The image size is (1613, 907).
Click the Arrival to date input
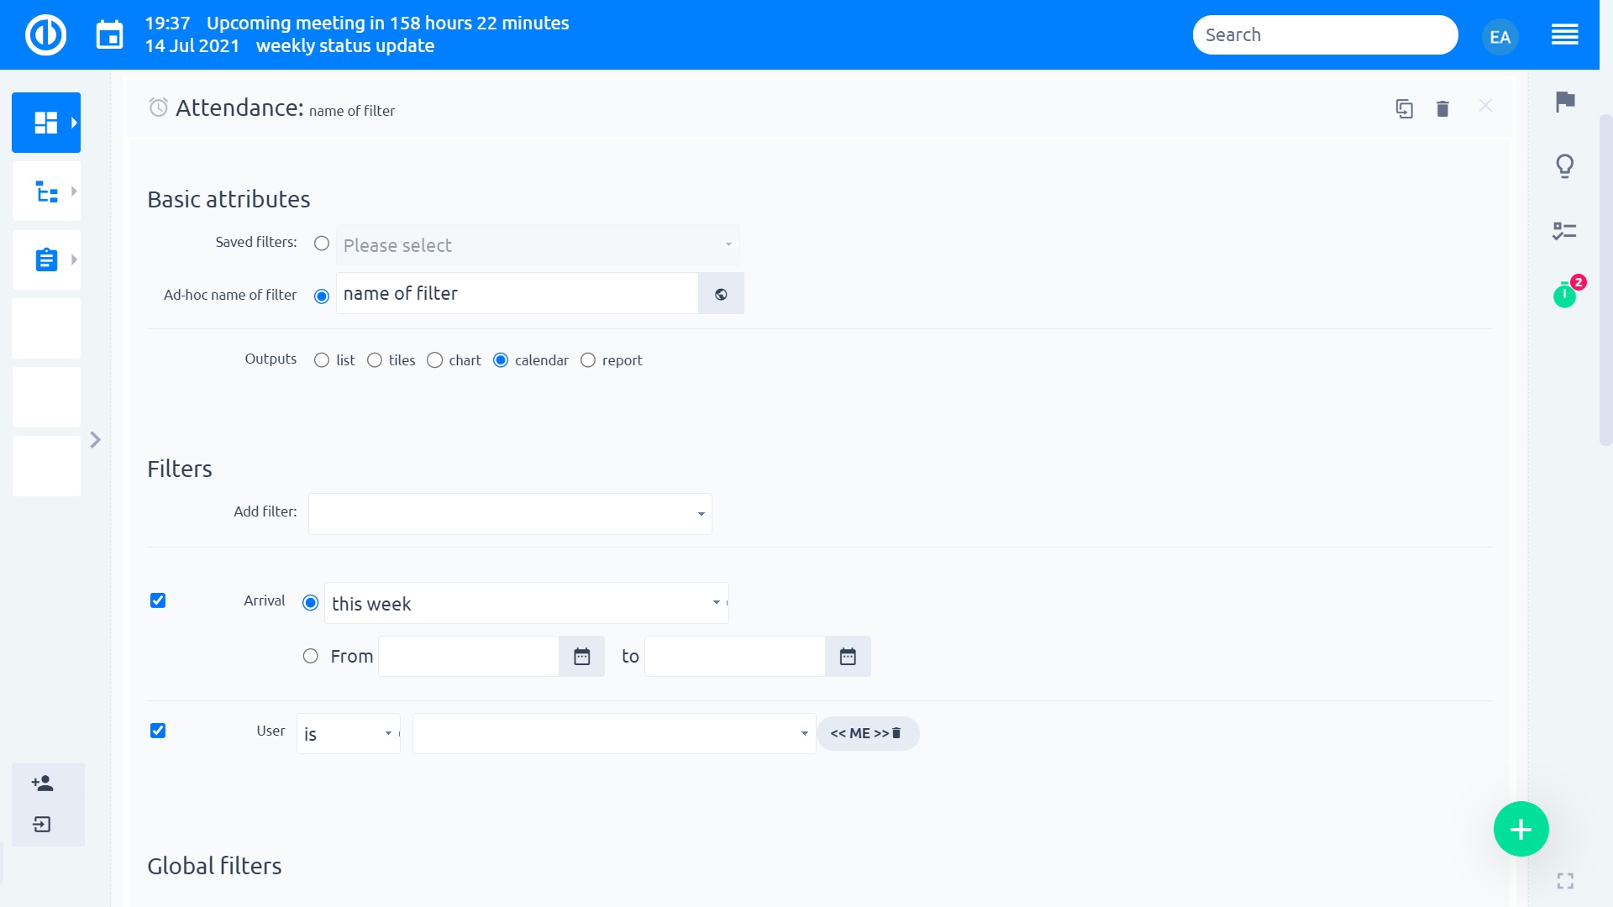coord(735,657)
